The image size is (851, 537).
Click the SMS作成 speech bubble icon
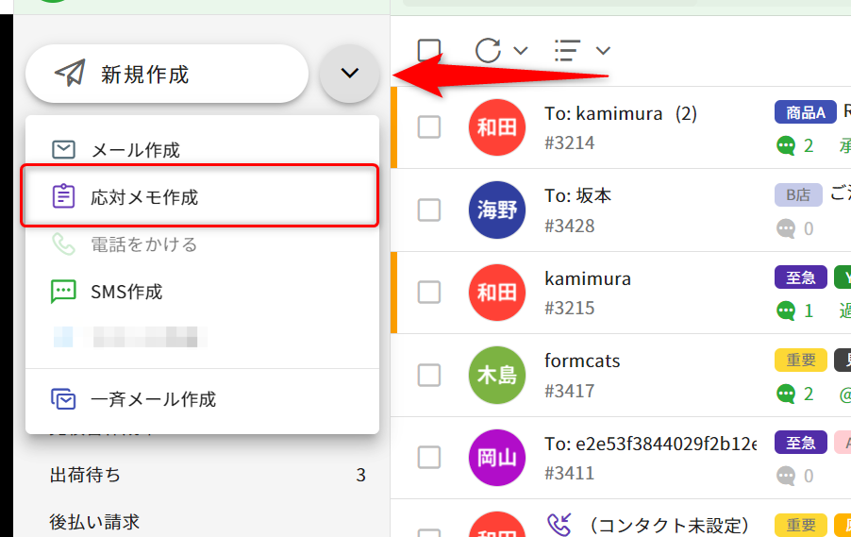tap(63, 292)
